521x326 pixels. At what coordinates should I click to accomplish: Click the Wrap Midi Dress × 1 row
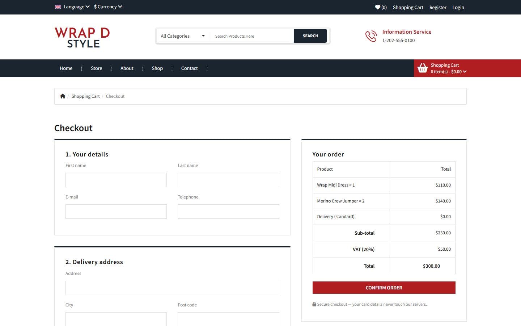(x=384, y=185)
